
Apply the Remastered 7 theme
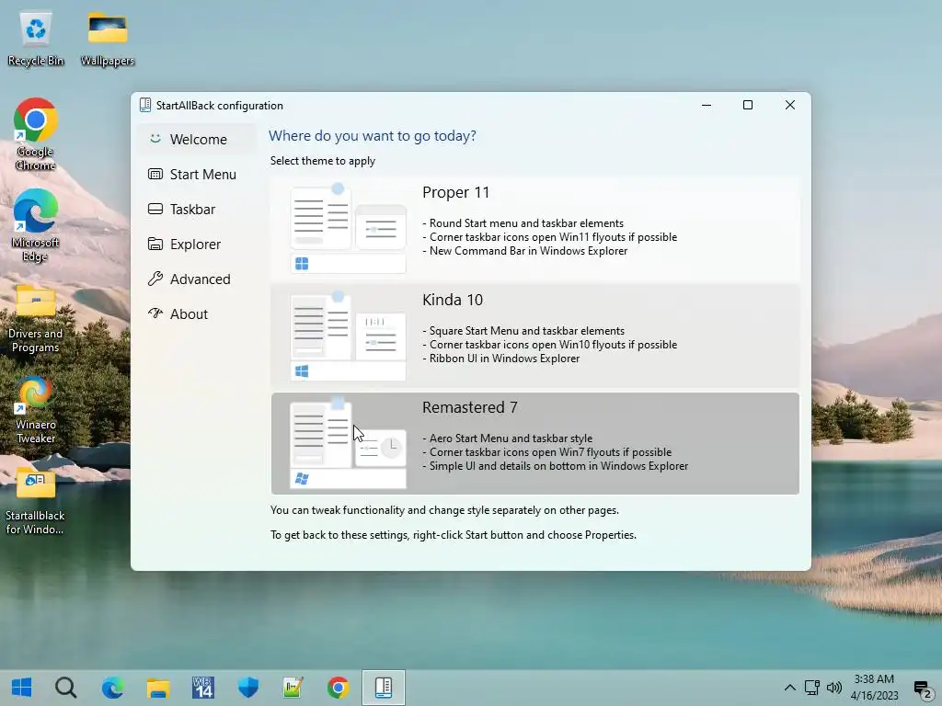pyautogui.click(x=534, y=444)
